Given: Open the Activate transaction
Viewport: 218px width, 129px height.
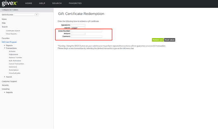Looking at the screenshot, I should click(x=12, y=51).
